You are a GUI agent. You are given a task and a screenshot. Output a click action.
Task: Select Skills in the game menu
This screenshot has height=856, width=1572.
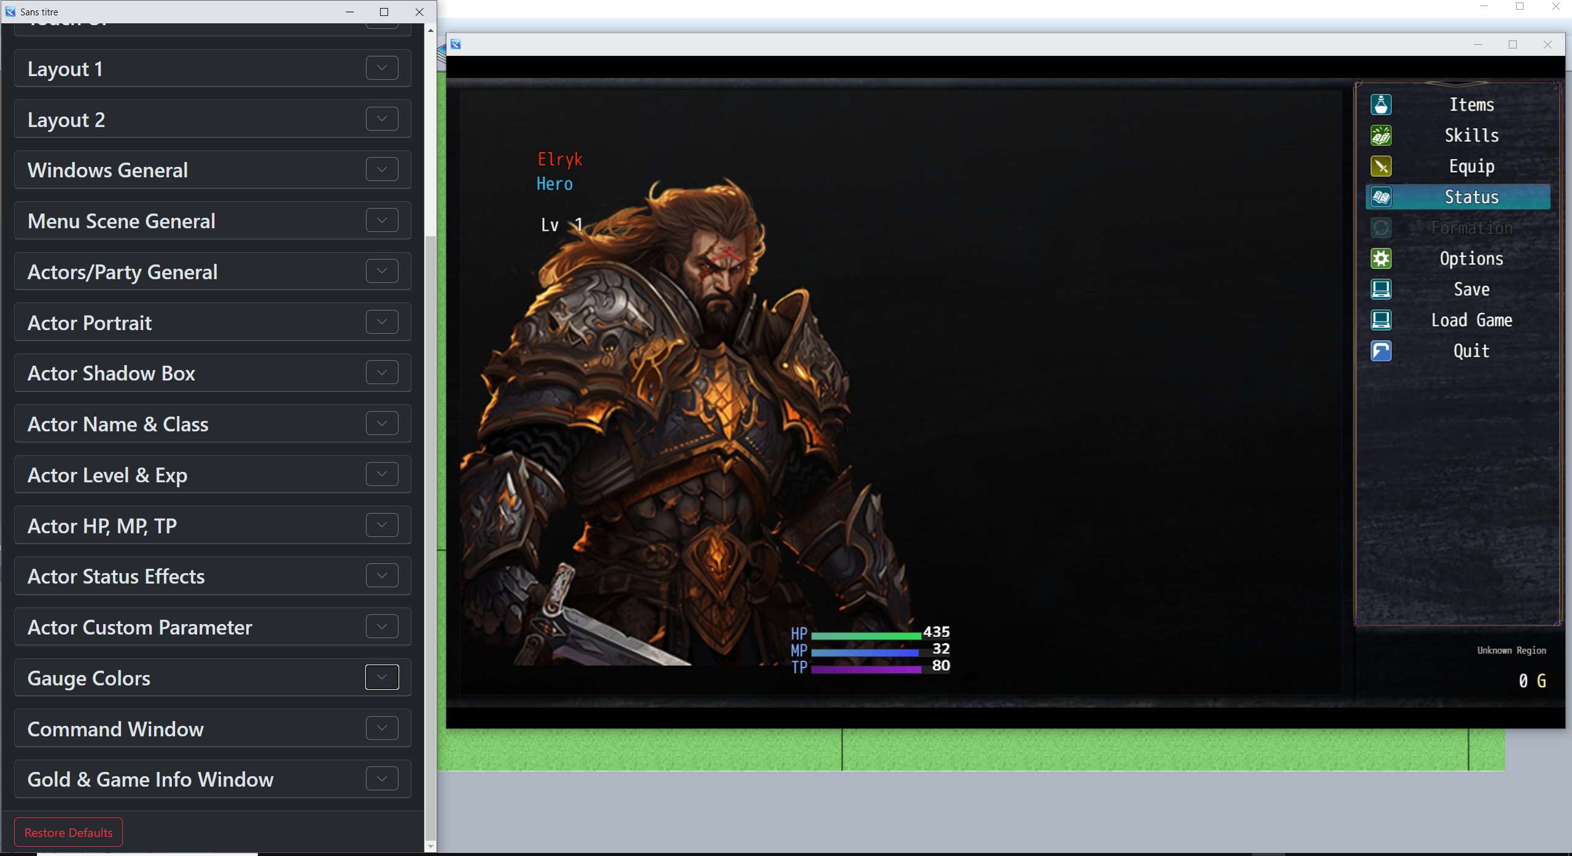coord(1471,136)
